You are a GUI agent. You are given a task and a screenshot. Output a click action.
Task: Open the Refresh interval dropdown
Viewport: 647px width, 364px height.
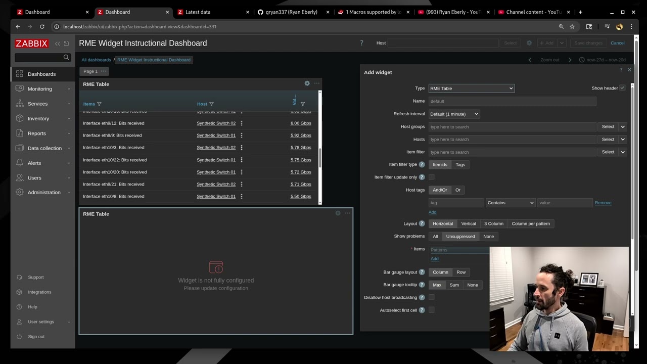(x=454, y=114)
